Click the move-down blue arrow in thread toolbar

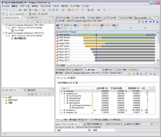[x=157, y=22]
